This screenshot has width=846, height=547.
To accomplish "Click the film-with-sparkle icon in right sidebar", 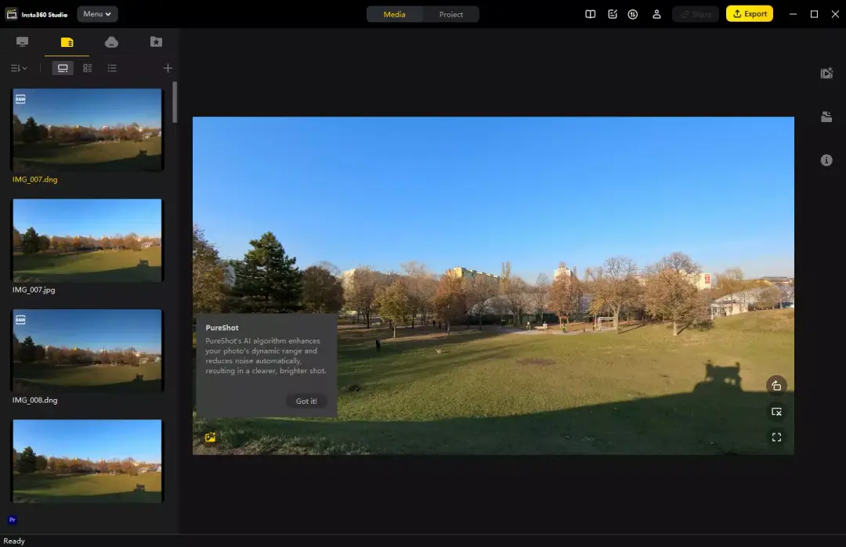I will coord(826,74).
